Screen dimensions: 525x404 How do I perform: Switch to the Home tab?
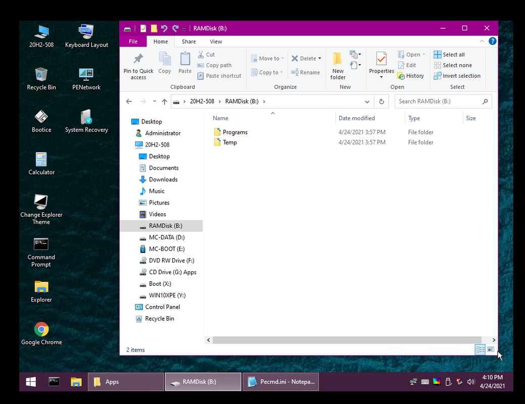pyautogui.click(x=161, y=41)
